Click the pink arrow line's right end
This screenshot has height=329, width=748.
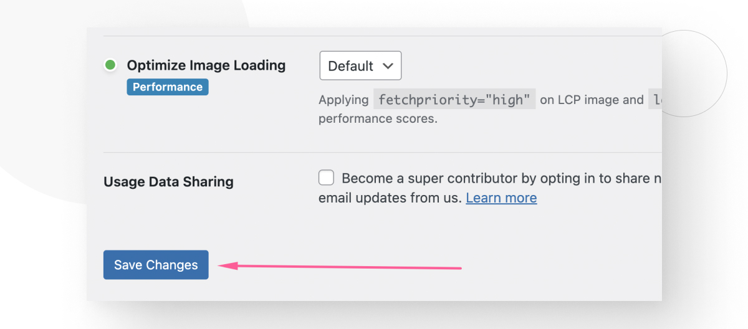(459, 269)
